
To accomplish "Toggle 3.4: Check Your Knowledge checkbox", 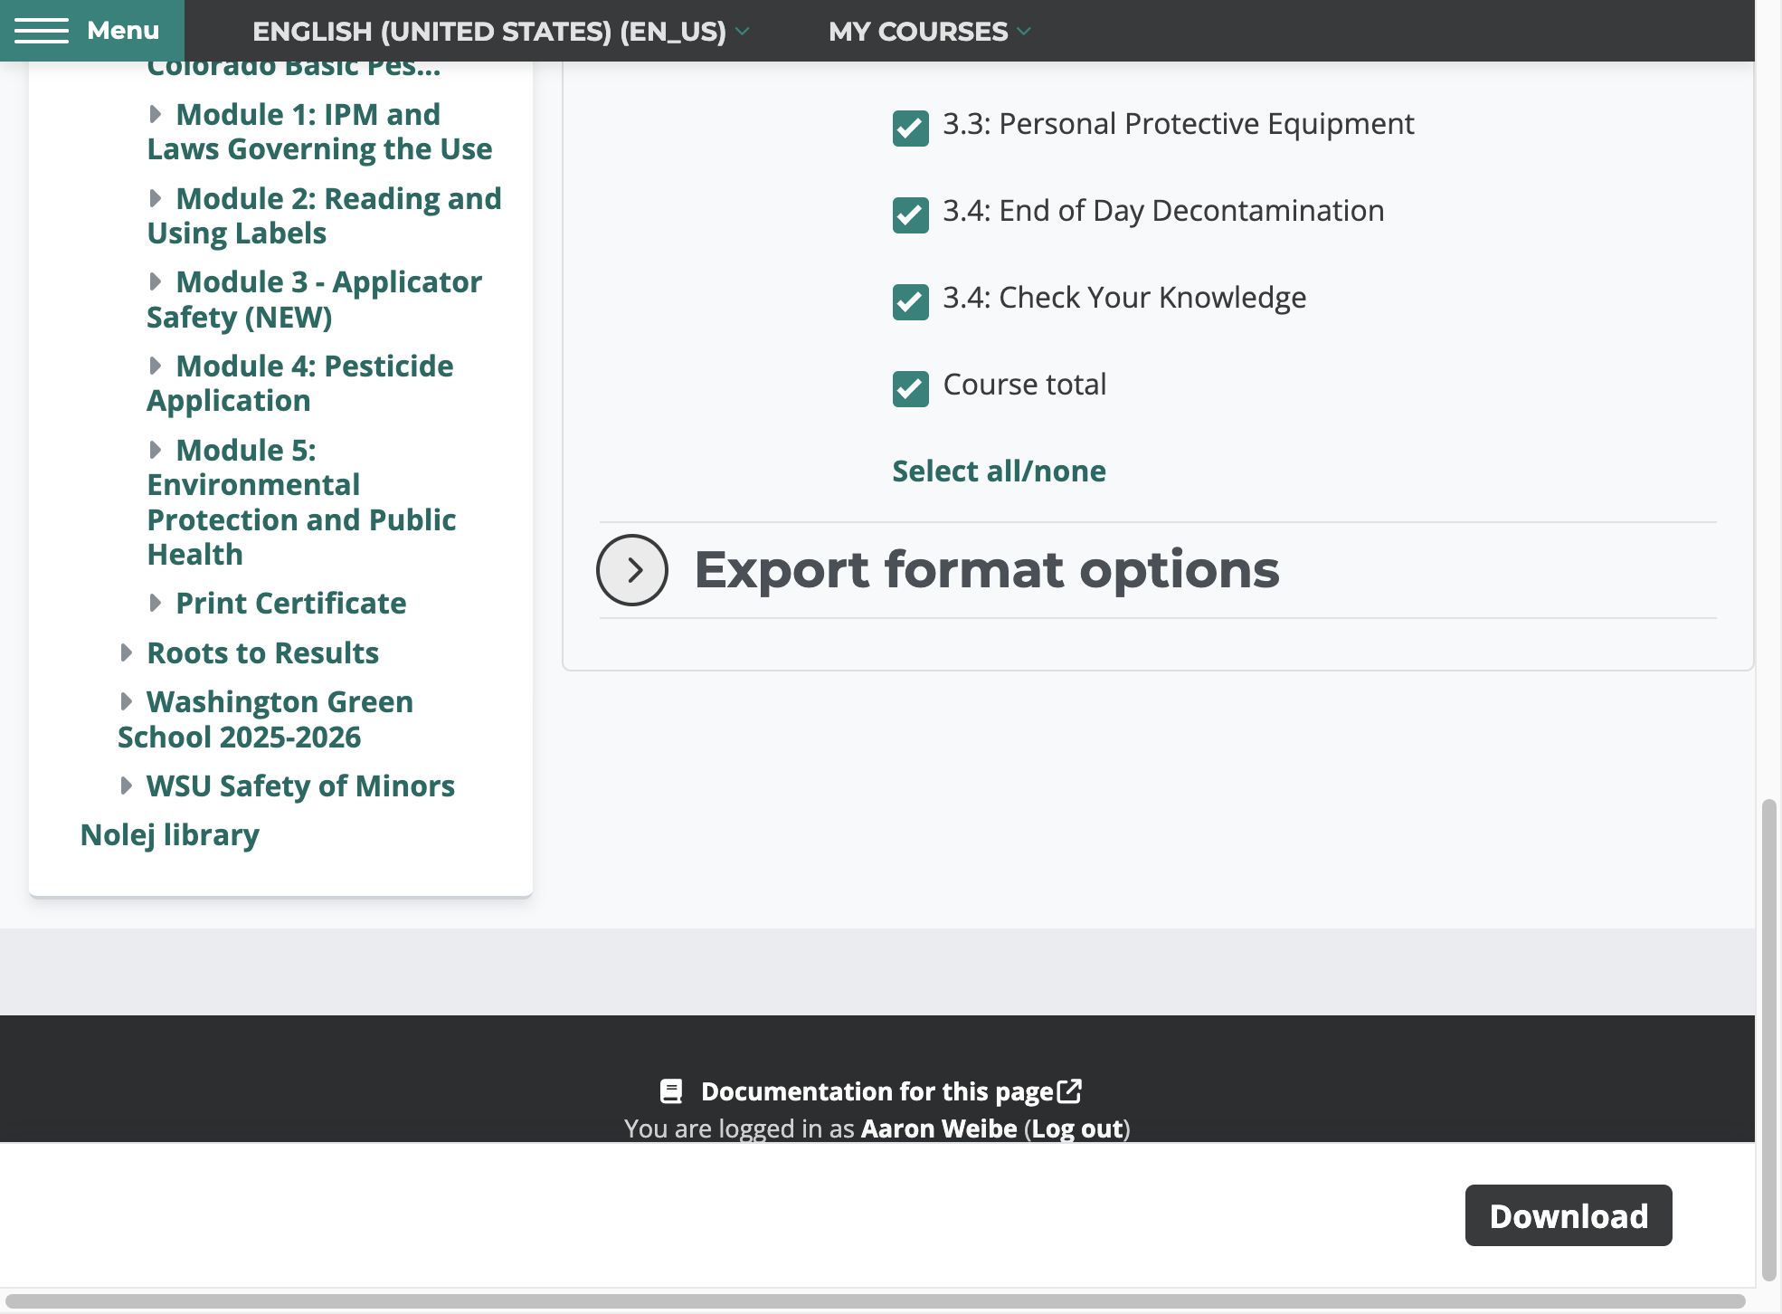I will (910, 301).
